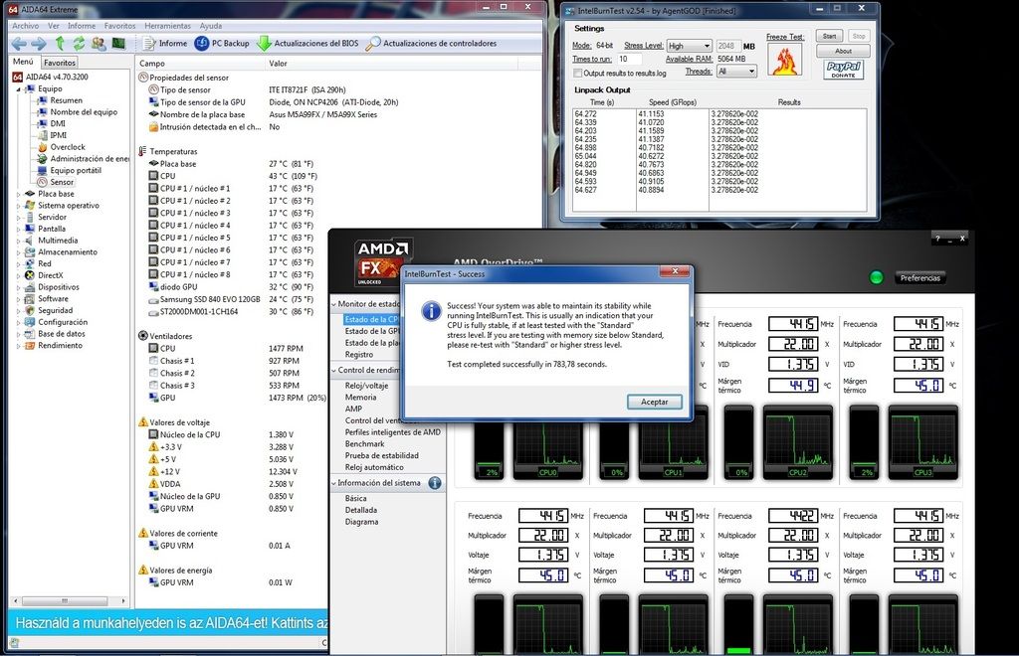Click About in IntelBurnTest

843,52
